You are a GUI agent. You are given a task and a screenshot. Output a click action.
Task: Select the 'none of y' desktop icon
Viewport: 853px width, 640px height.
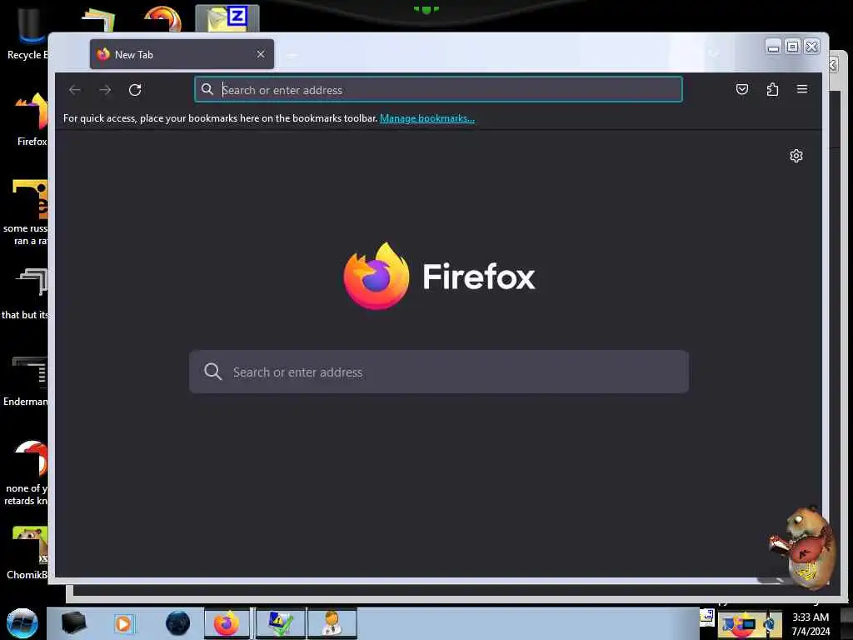click(26, 473)
